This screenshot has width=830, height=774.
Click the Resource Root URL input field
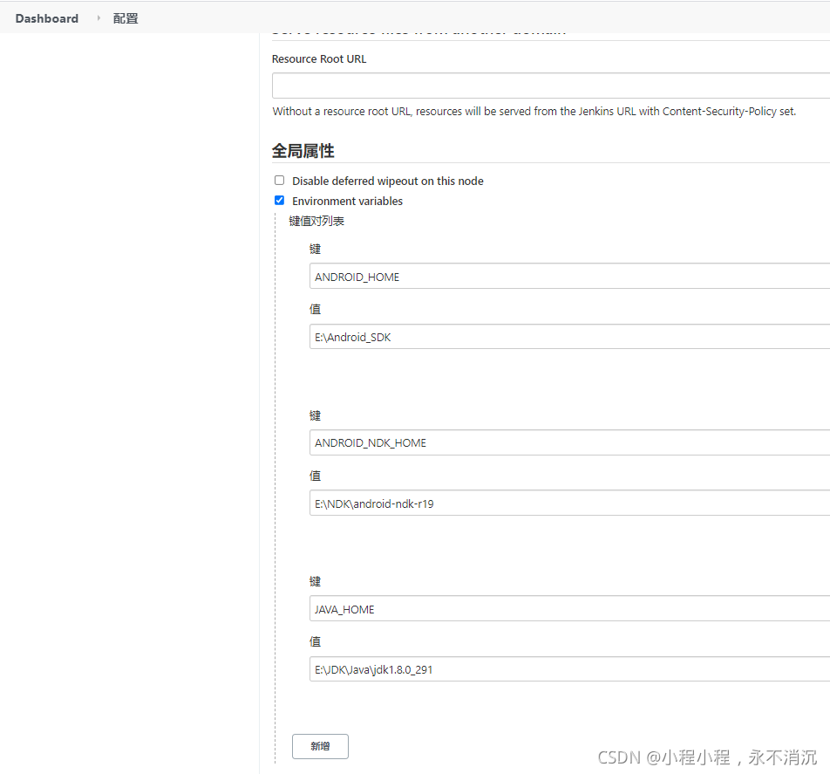(550, 86)
